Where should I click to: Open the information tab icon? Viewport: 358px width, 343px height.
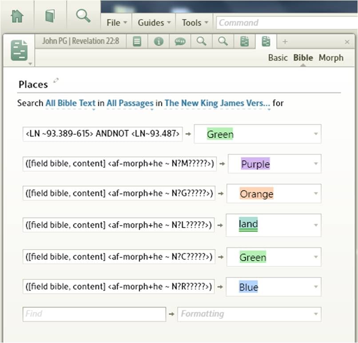point(159,42)
